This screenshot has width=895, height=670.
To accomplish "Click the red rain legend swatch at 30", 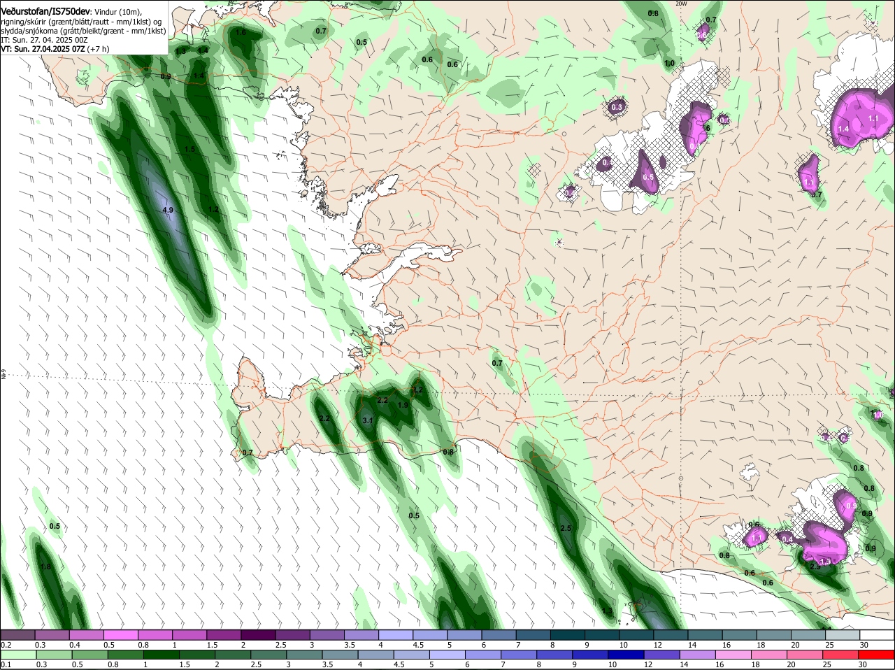I will click(877, 655).
